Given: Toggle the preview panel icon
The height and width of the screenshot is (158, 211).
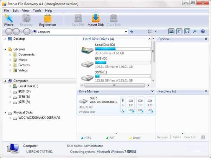Looking at the screenshot, I should point(171,32).
